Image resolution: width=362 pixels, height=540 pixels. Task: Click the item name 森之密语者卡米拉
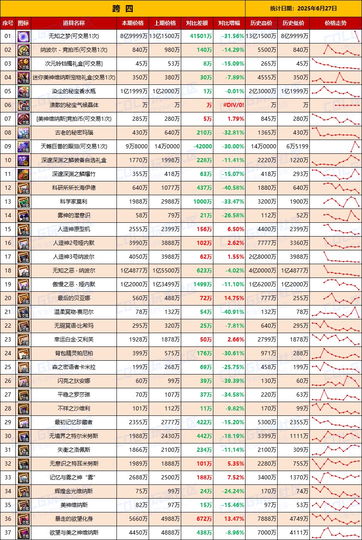(x=74, y=367)
